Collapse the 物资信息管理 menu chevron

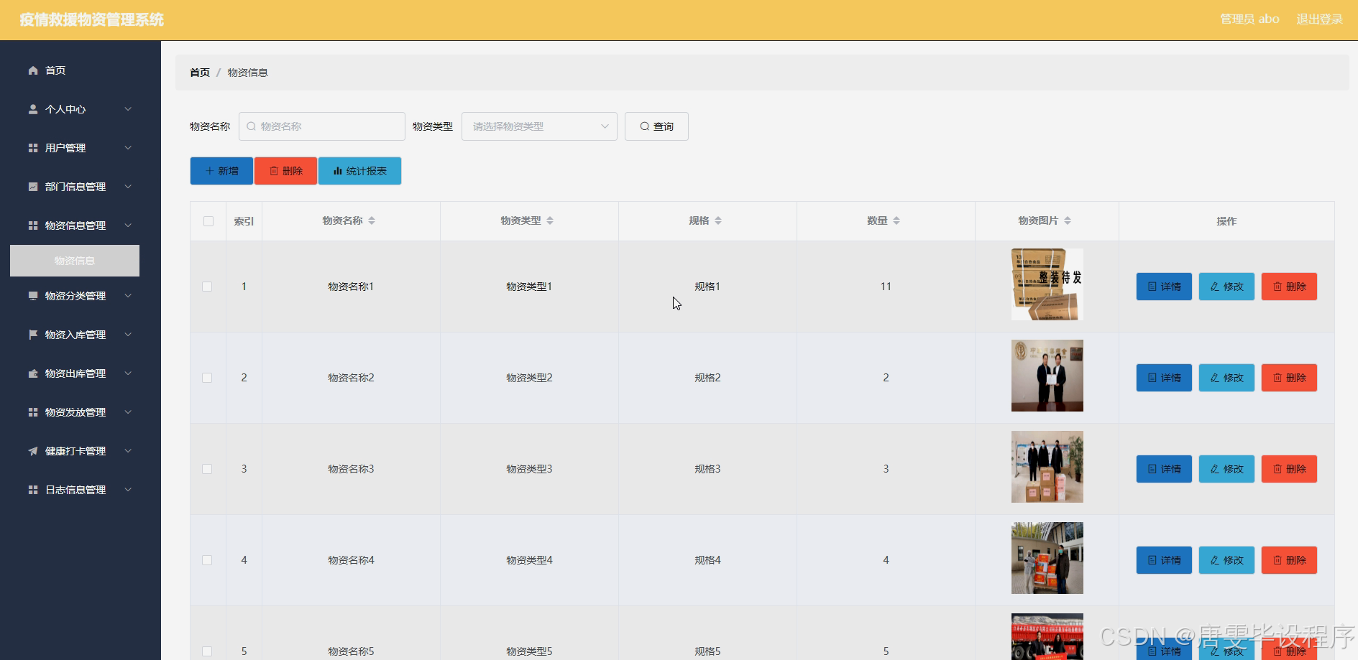tap(128, 226)
